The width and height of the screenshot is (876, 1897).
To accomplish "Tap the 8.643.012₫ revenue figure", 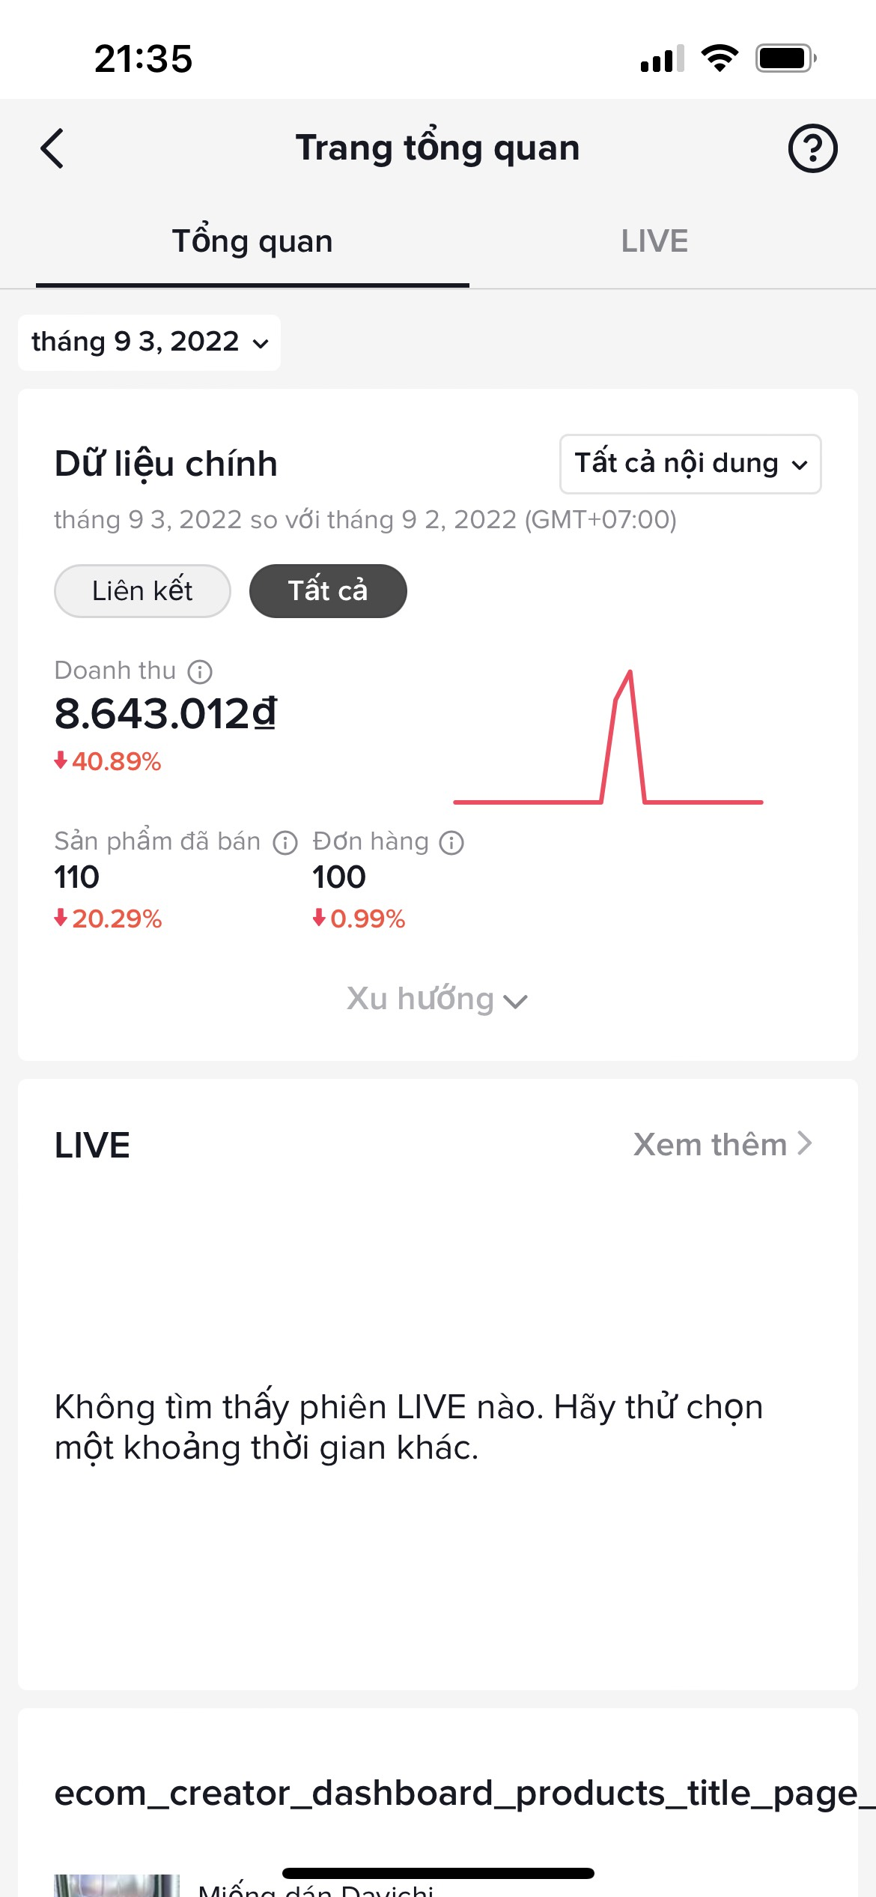I will 165,713.
